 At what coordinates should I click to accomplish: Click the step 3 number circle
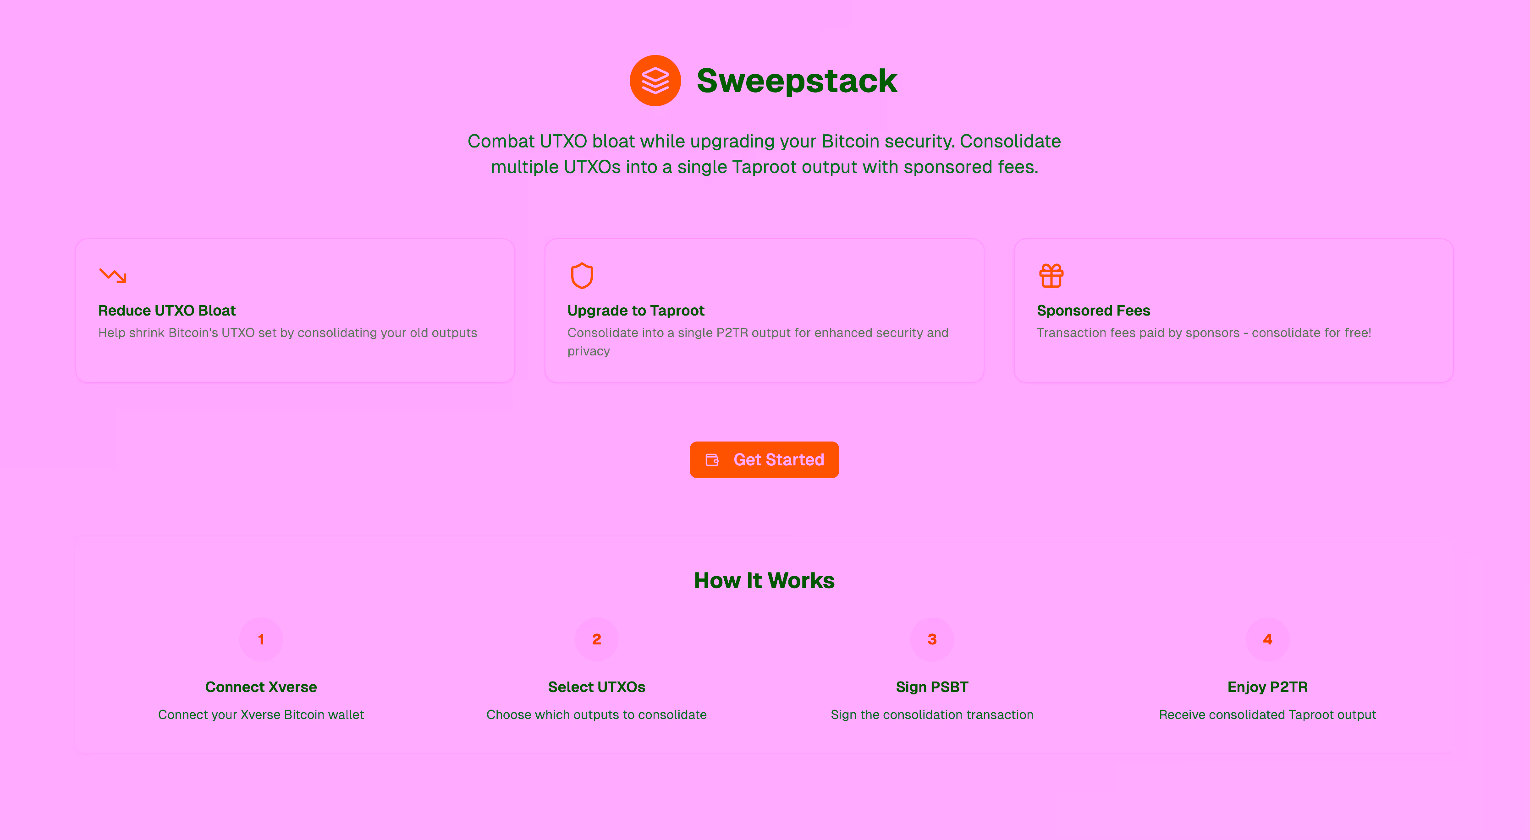932,639
